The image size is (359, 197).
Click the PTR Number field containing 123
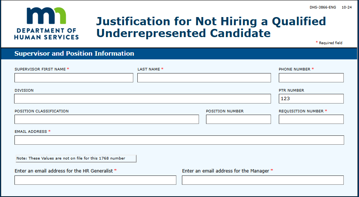click(311, 99)
